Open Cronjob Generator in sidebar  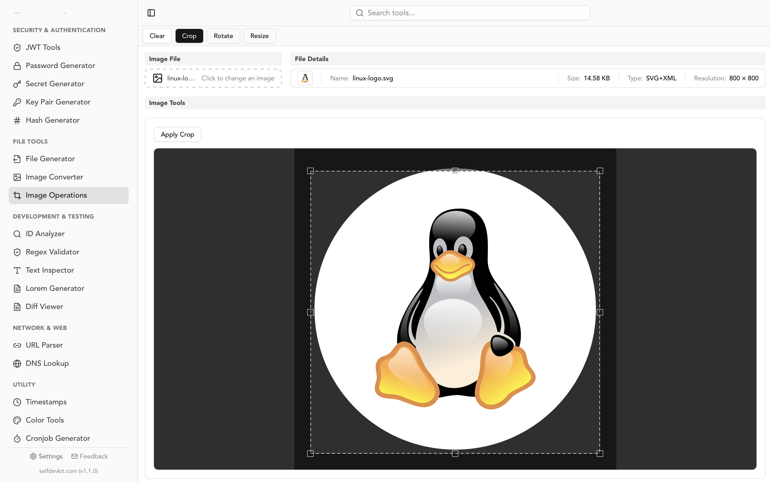click(x=69, y=438)
